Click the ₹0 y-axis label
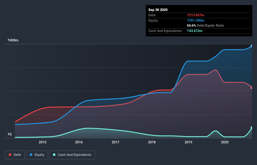This screenshot has height=165, width=257. (10, 134)
